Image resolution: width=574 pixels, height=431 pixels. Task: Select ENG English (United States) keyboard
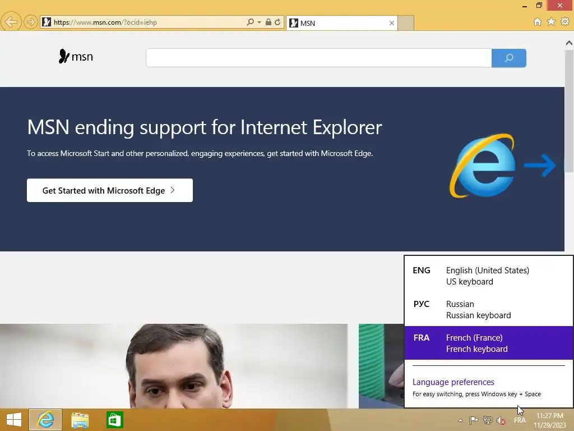click(489, 276)
